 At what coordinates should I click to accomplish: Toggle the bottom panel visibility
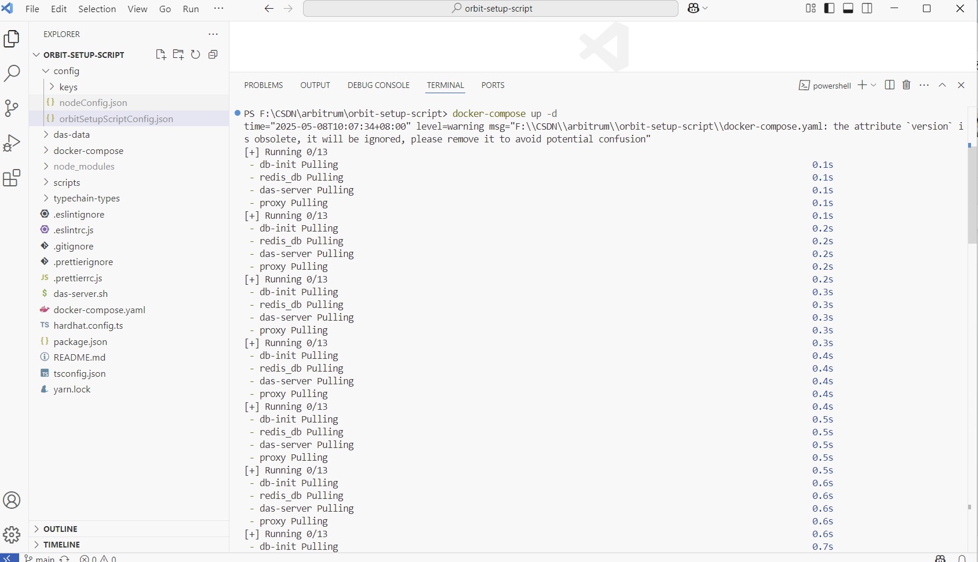848,8
